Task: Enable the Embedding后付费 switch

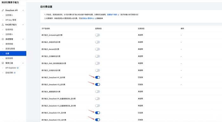Action: (98, 35)
